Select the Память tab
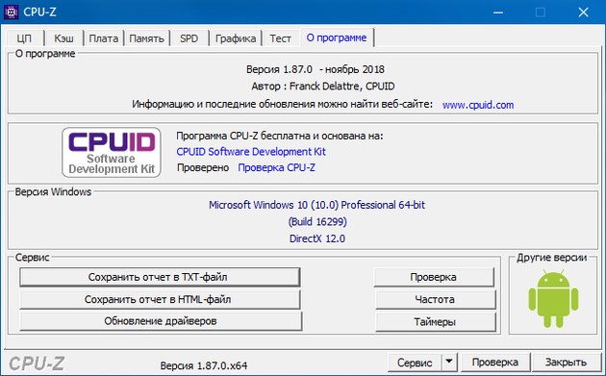The width and height of the screenshot is (606, 376). click(146, 38)
